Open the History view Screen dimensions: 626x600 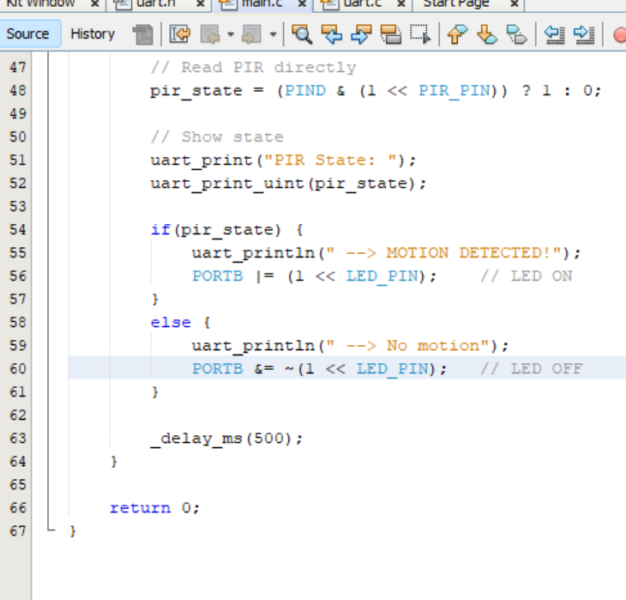coord(93,33)
